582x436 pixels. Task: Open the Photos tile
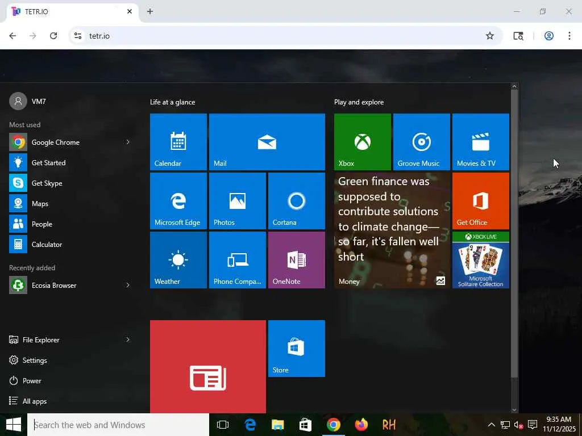point(237,200)
